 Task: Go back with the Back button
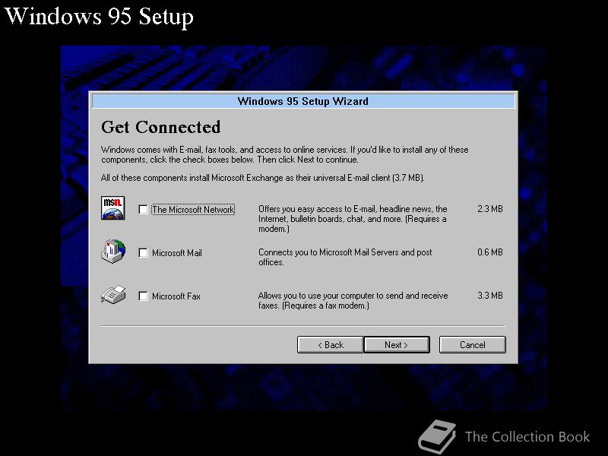coord(331,345)
